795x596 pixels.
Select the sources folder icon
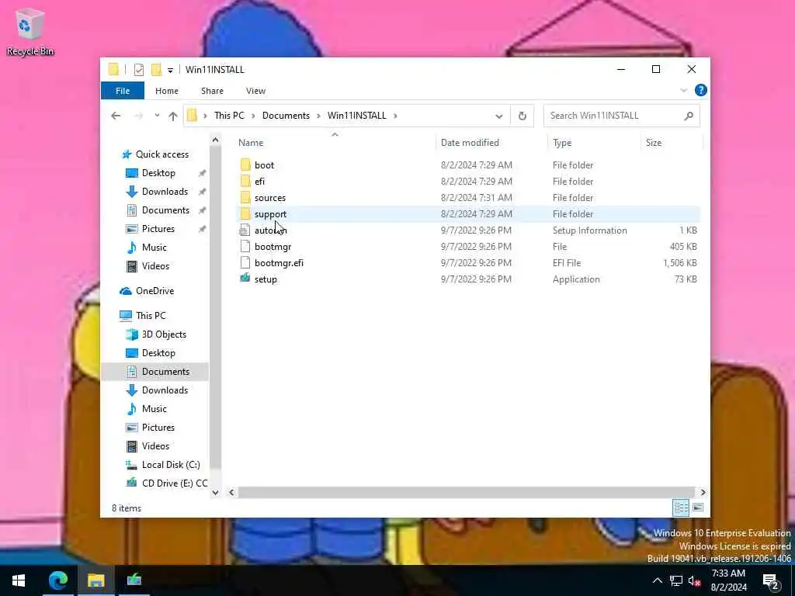[245, 197]
